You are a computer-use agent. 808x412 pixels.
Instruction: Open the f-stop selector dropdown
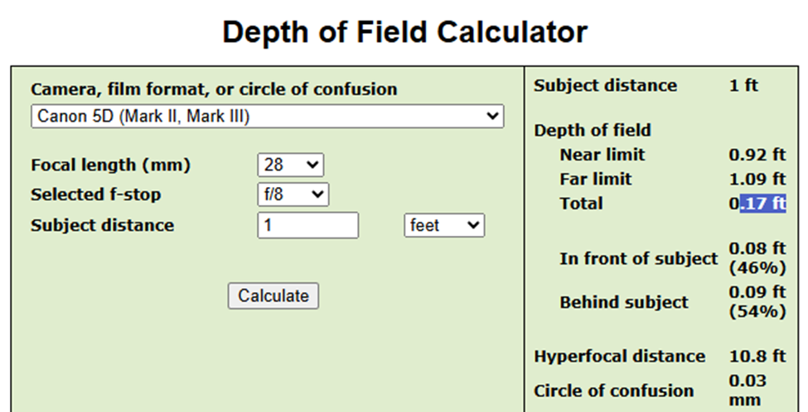[293, 195]
